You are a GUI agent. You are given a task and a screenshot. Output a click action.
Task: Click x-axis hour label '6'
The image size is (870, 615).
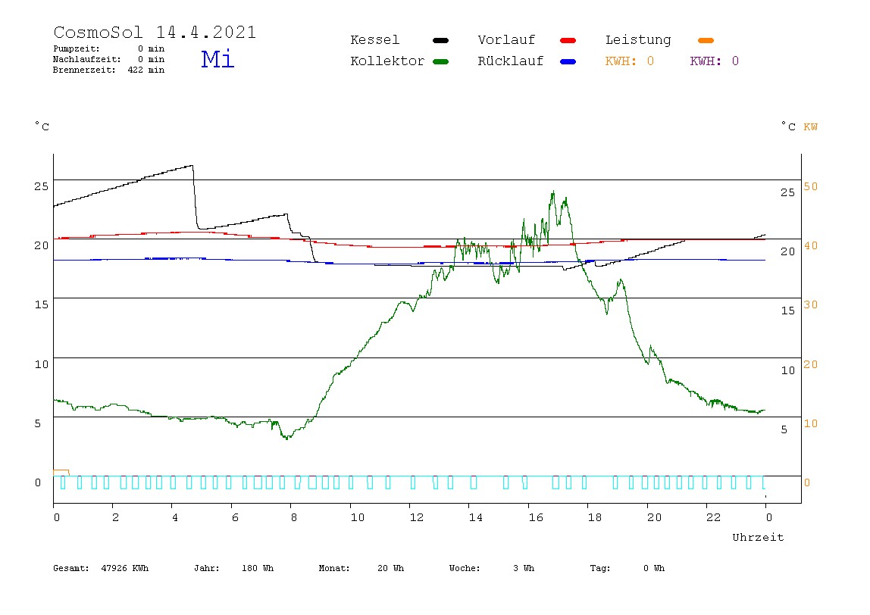[235, 517]
